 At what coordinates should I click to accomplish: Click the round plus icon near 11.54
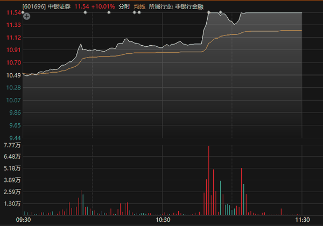[x=27, y=16]
